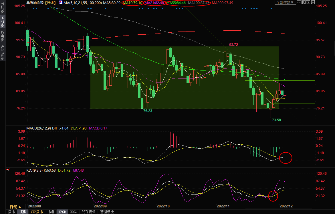Click the 73.58 low price marker
The height and width of the screenshot is (214, 335).
click(276, 120)
